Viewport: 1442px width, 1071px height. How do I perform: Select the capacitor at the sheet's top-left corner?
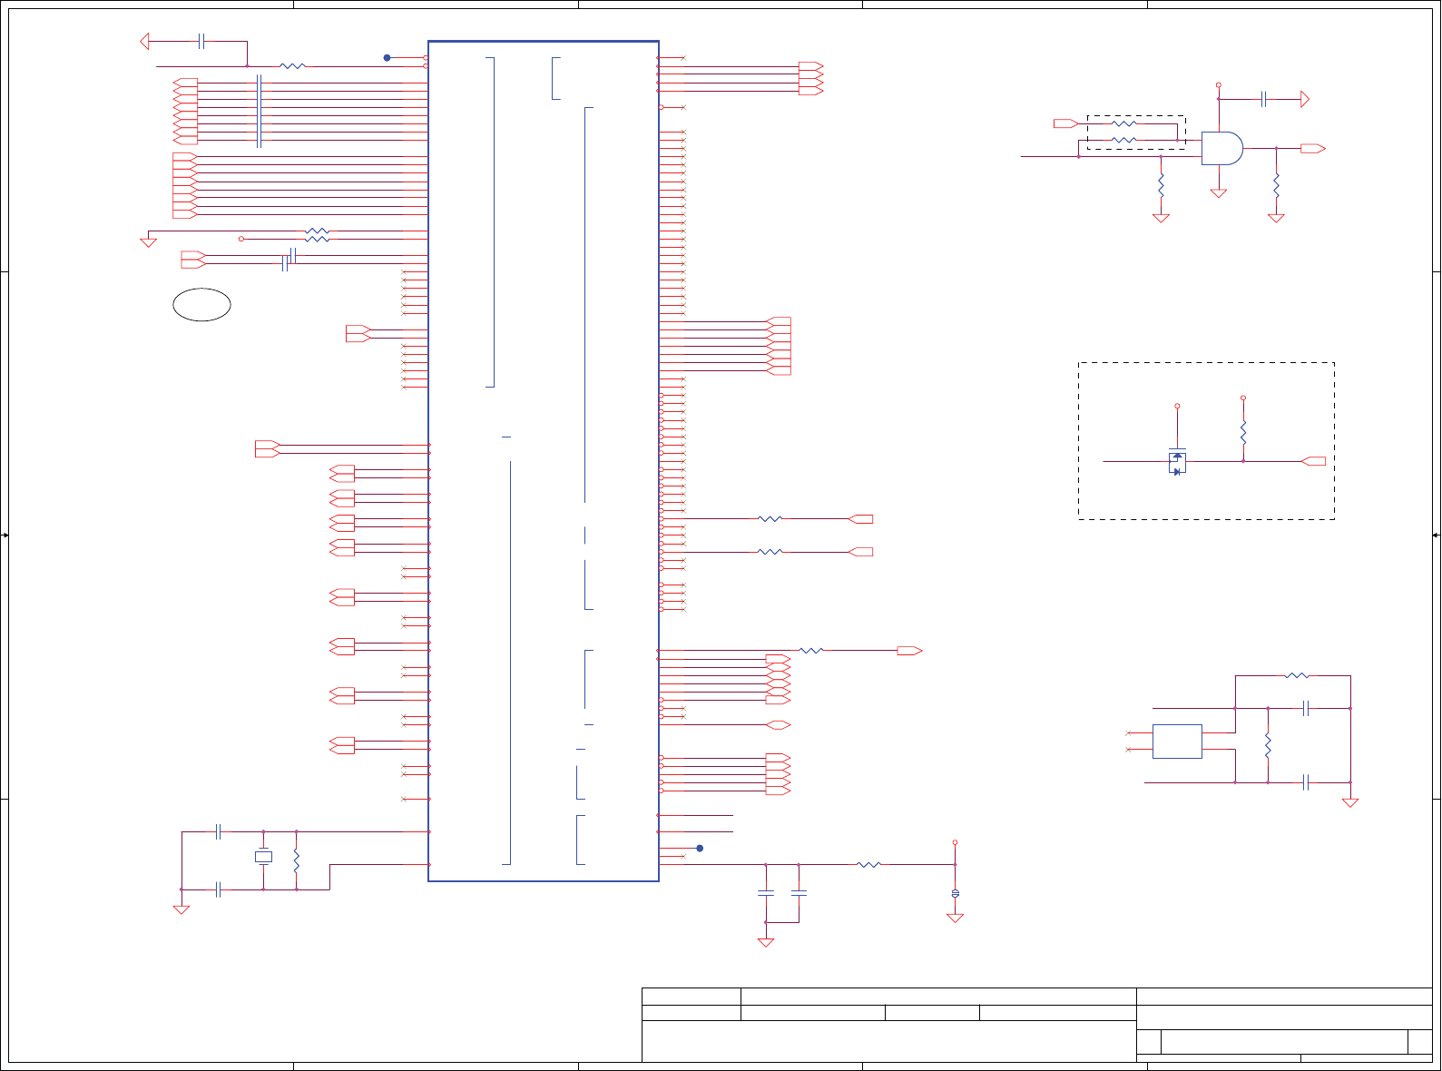201,41
